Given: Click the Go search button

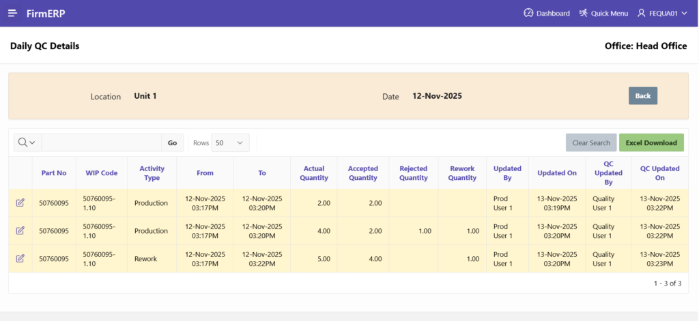Looking at the screenshot, I should point(172,142).
